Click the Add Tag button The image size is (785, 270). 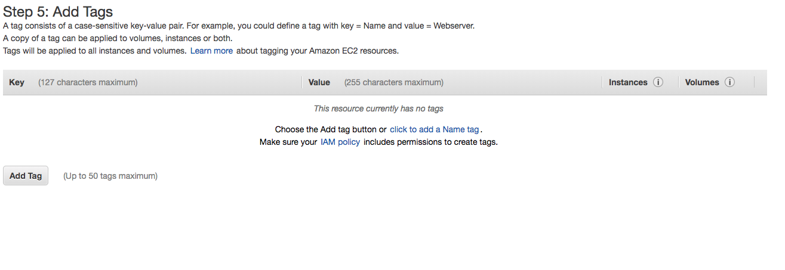tap(26, 176)
